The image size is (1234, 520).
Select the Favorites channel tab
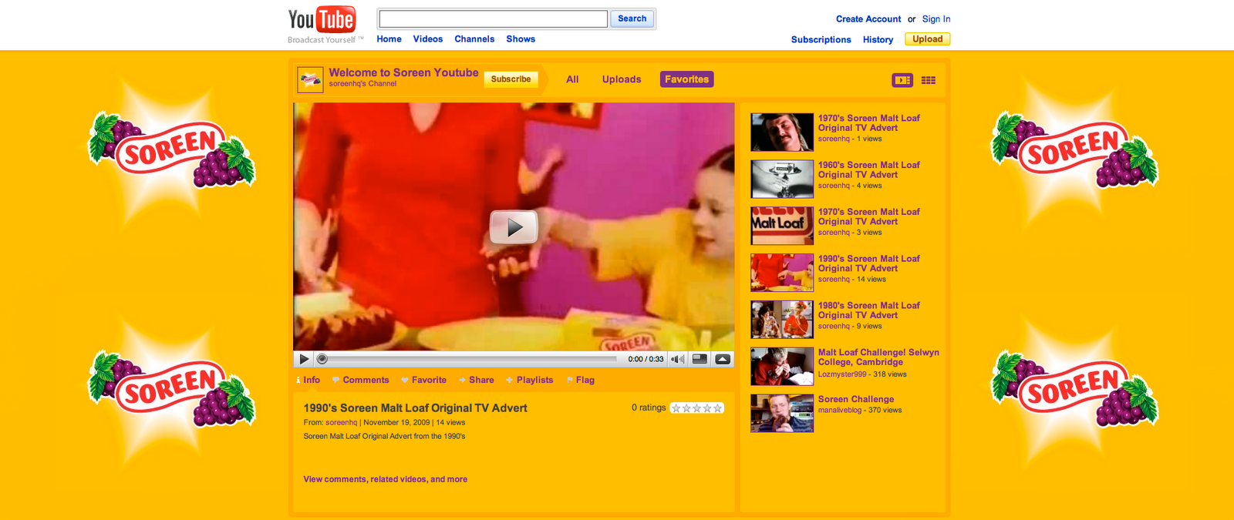pos(687,79)
